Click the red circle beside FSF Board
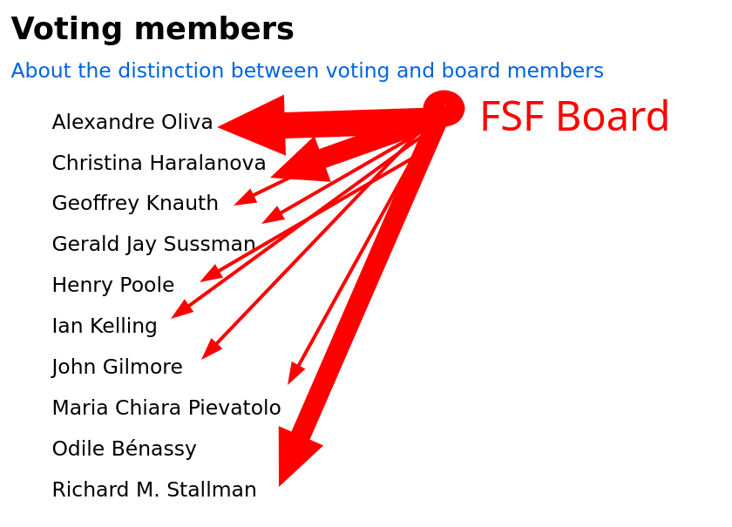This screenshot has width=732, height=527. [444, 108]
